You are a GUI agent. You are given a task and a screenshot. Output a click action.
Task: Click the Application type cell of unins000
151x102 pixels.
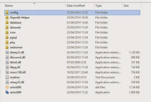coord(102,92)
